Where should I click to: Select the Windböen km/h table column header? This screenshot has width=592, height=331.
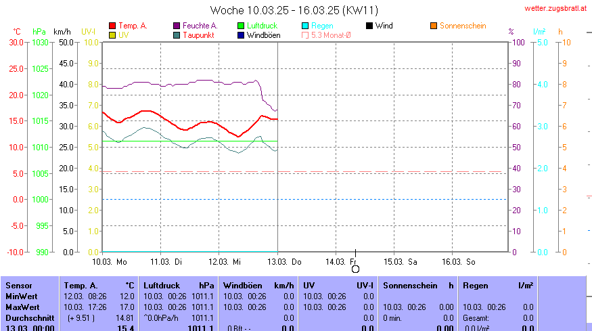coord(258,286)
